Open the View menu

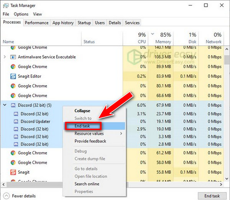coord(38,14)
